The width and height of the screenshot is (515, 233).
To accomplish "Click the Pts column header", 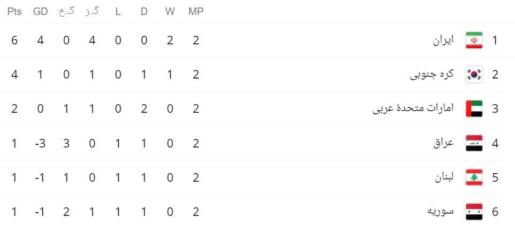I will click(x=14, y=11).
